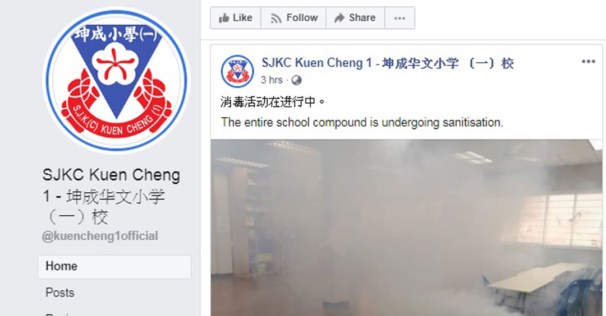Viewport: 606px width, 316px height.
Task: Open the page options ellipsis menu
Action: [x=400, y=18]
